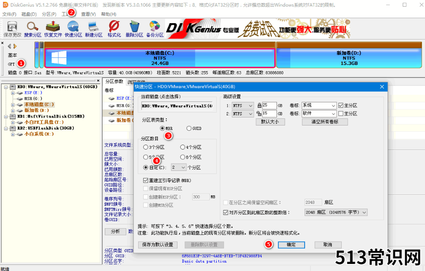Expand the 本地磁盘 (C:) tree node
Screen dimensions: 425x271
13,105
